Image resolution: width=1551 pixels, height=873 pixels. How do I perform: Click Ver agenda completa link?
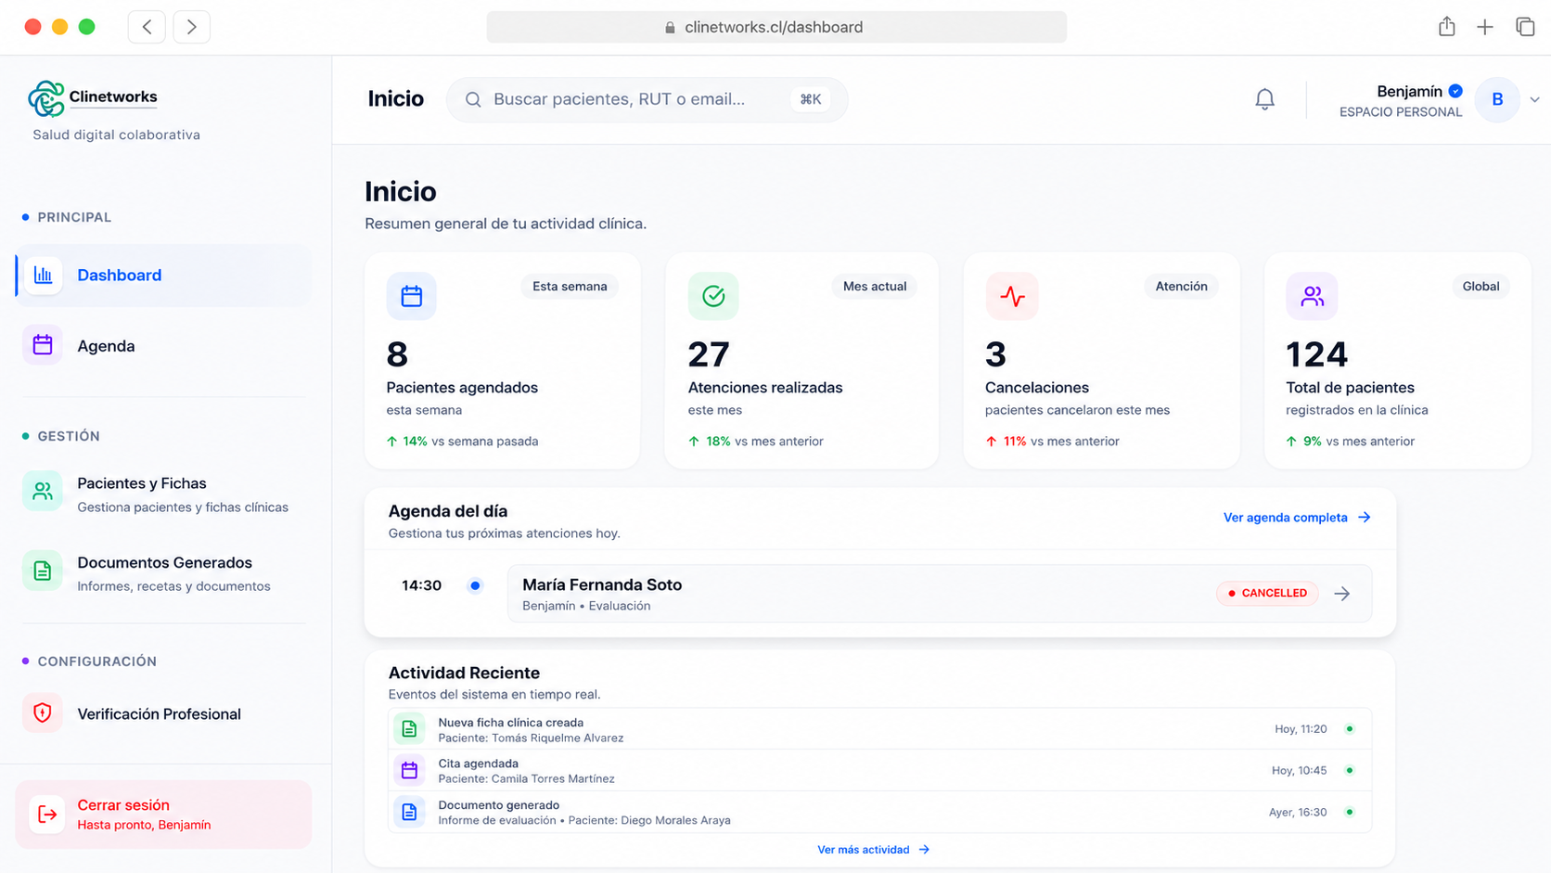point(1297,518)
